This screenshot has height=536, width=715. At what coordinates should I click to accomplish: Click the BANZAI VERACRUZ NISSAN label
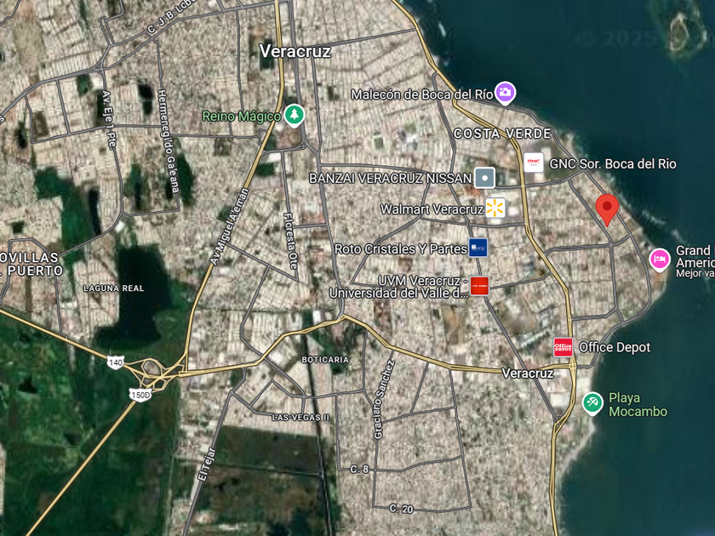[x=391, y=178]
